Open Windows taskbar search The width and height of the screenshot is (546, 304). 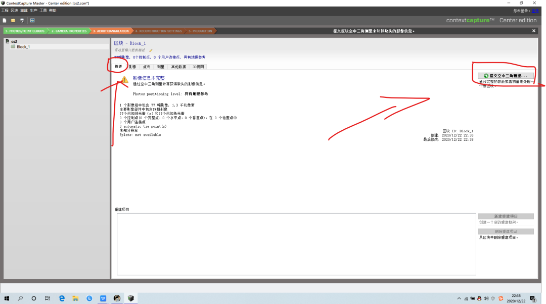(x=20, y=298)
